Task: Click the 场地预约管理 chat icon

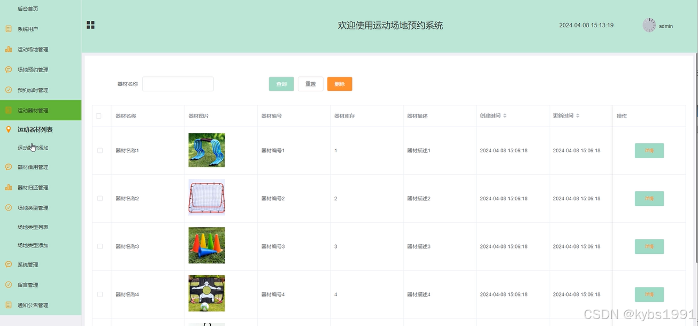Action: (9, 69)
